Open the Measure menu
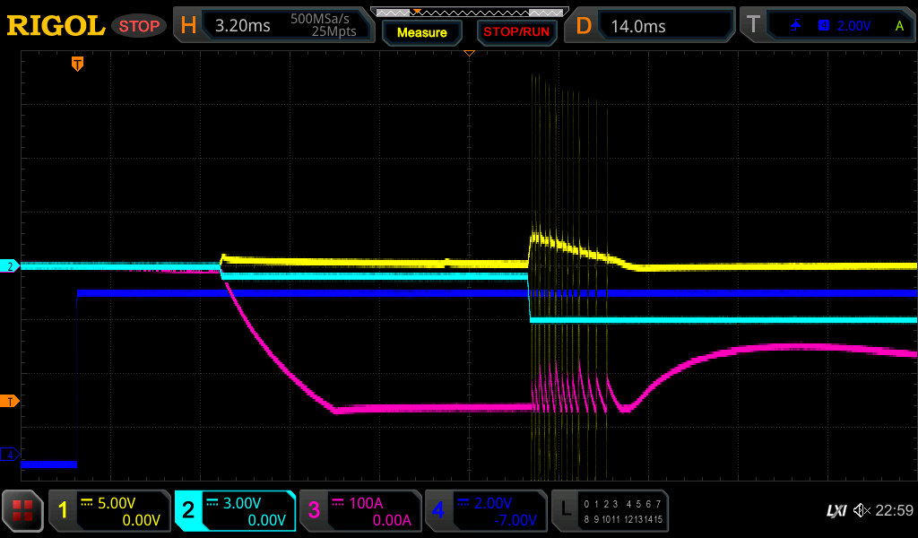The width and height of the screenshot is (918, 538). [421, 32]
